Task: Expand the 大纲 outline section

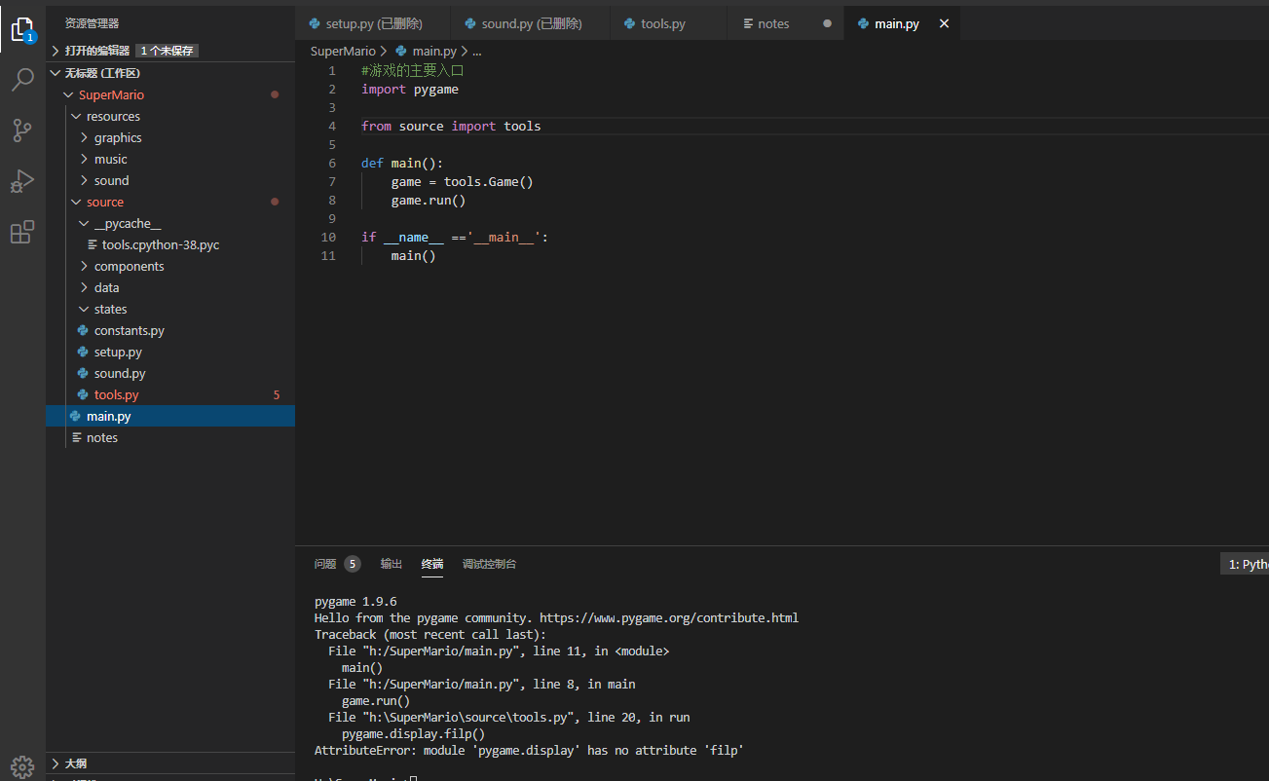Action: click(x=170, y=763)
